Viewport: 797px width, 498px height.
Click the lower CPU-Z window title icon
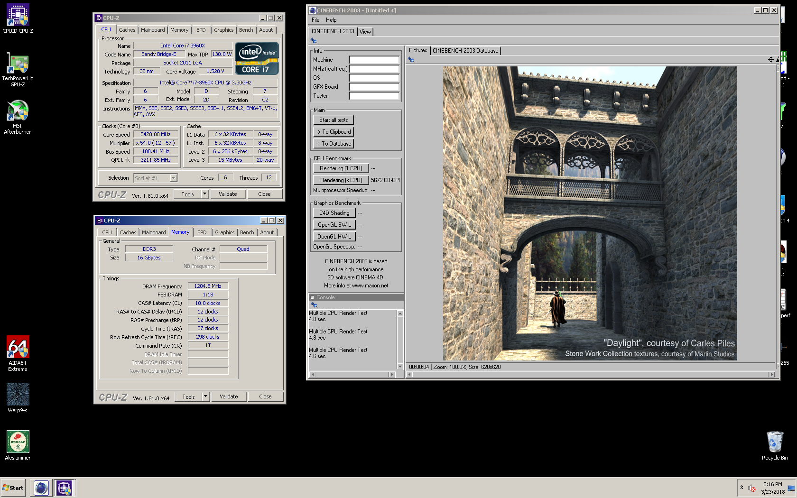click(x=100, y=221)
